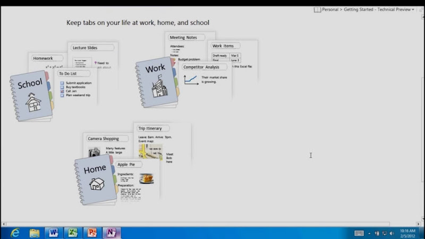
Task: Open the clock showing 10:16 AM
Action: [407, 233]
